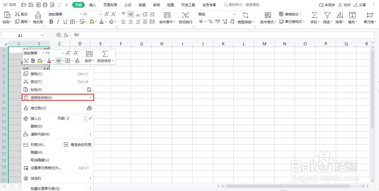This screenshot has height=191, width=379.
Task: Choose 复制(C) in context menu
Action: tap(58, 74)
